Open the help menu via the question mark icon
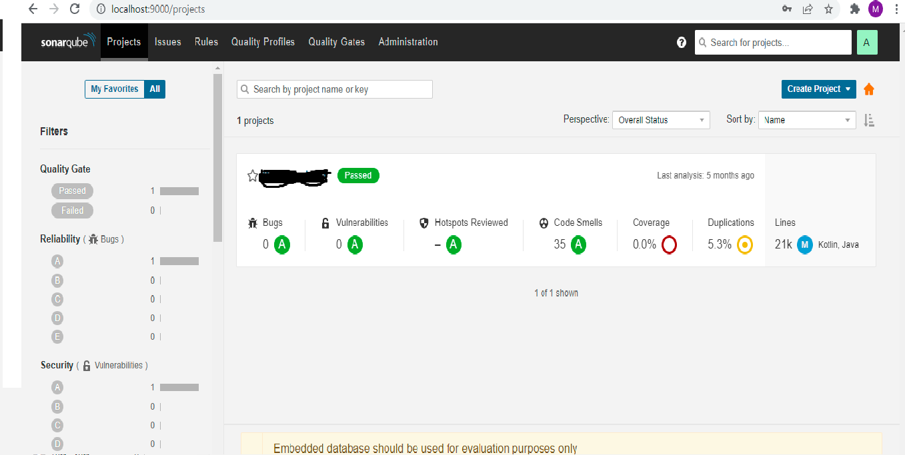 point(681,41)
